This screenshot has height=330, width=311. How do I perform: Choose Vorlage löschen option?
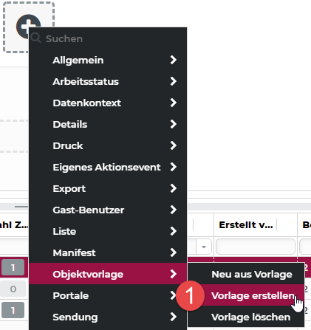click(x=246, y=317)
